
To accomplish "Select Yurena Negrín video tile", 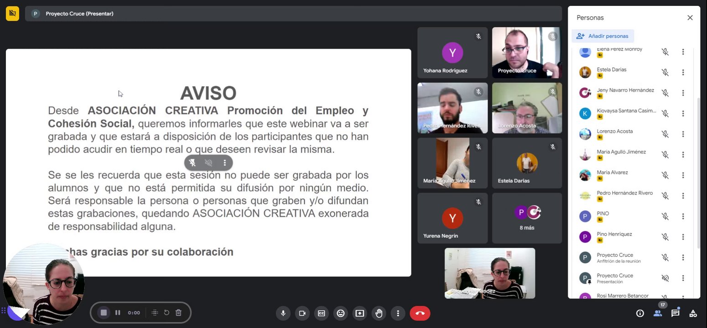I will click(452, 218).
